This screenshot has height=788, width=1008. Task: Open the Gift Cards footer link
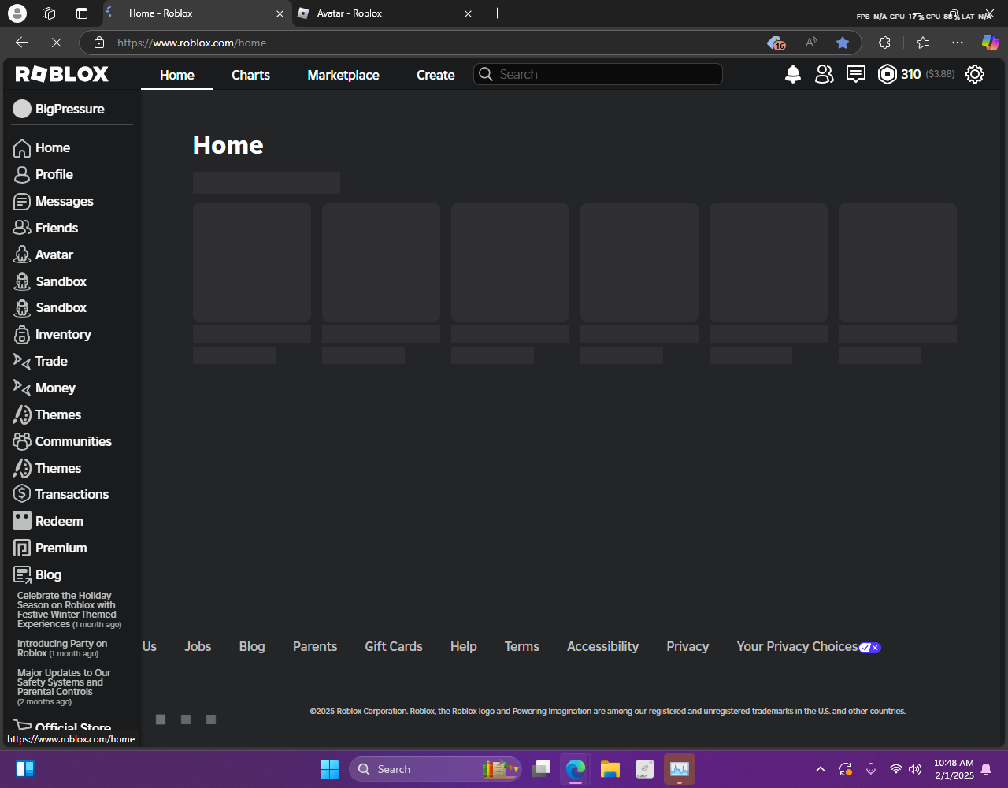pyautogui.click(x=394, y=646)
